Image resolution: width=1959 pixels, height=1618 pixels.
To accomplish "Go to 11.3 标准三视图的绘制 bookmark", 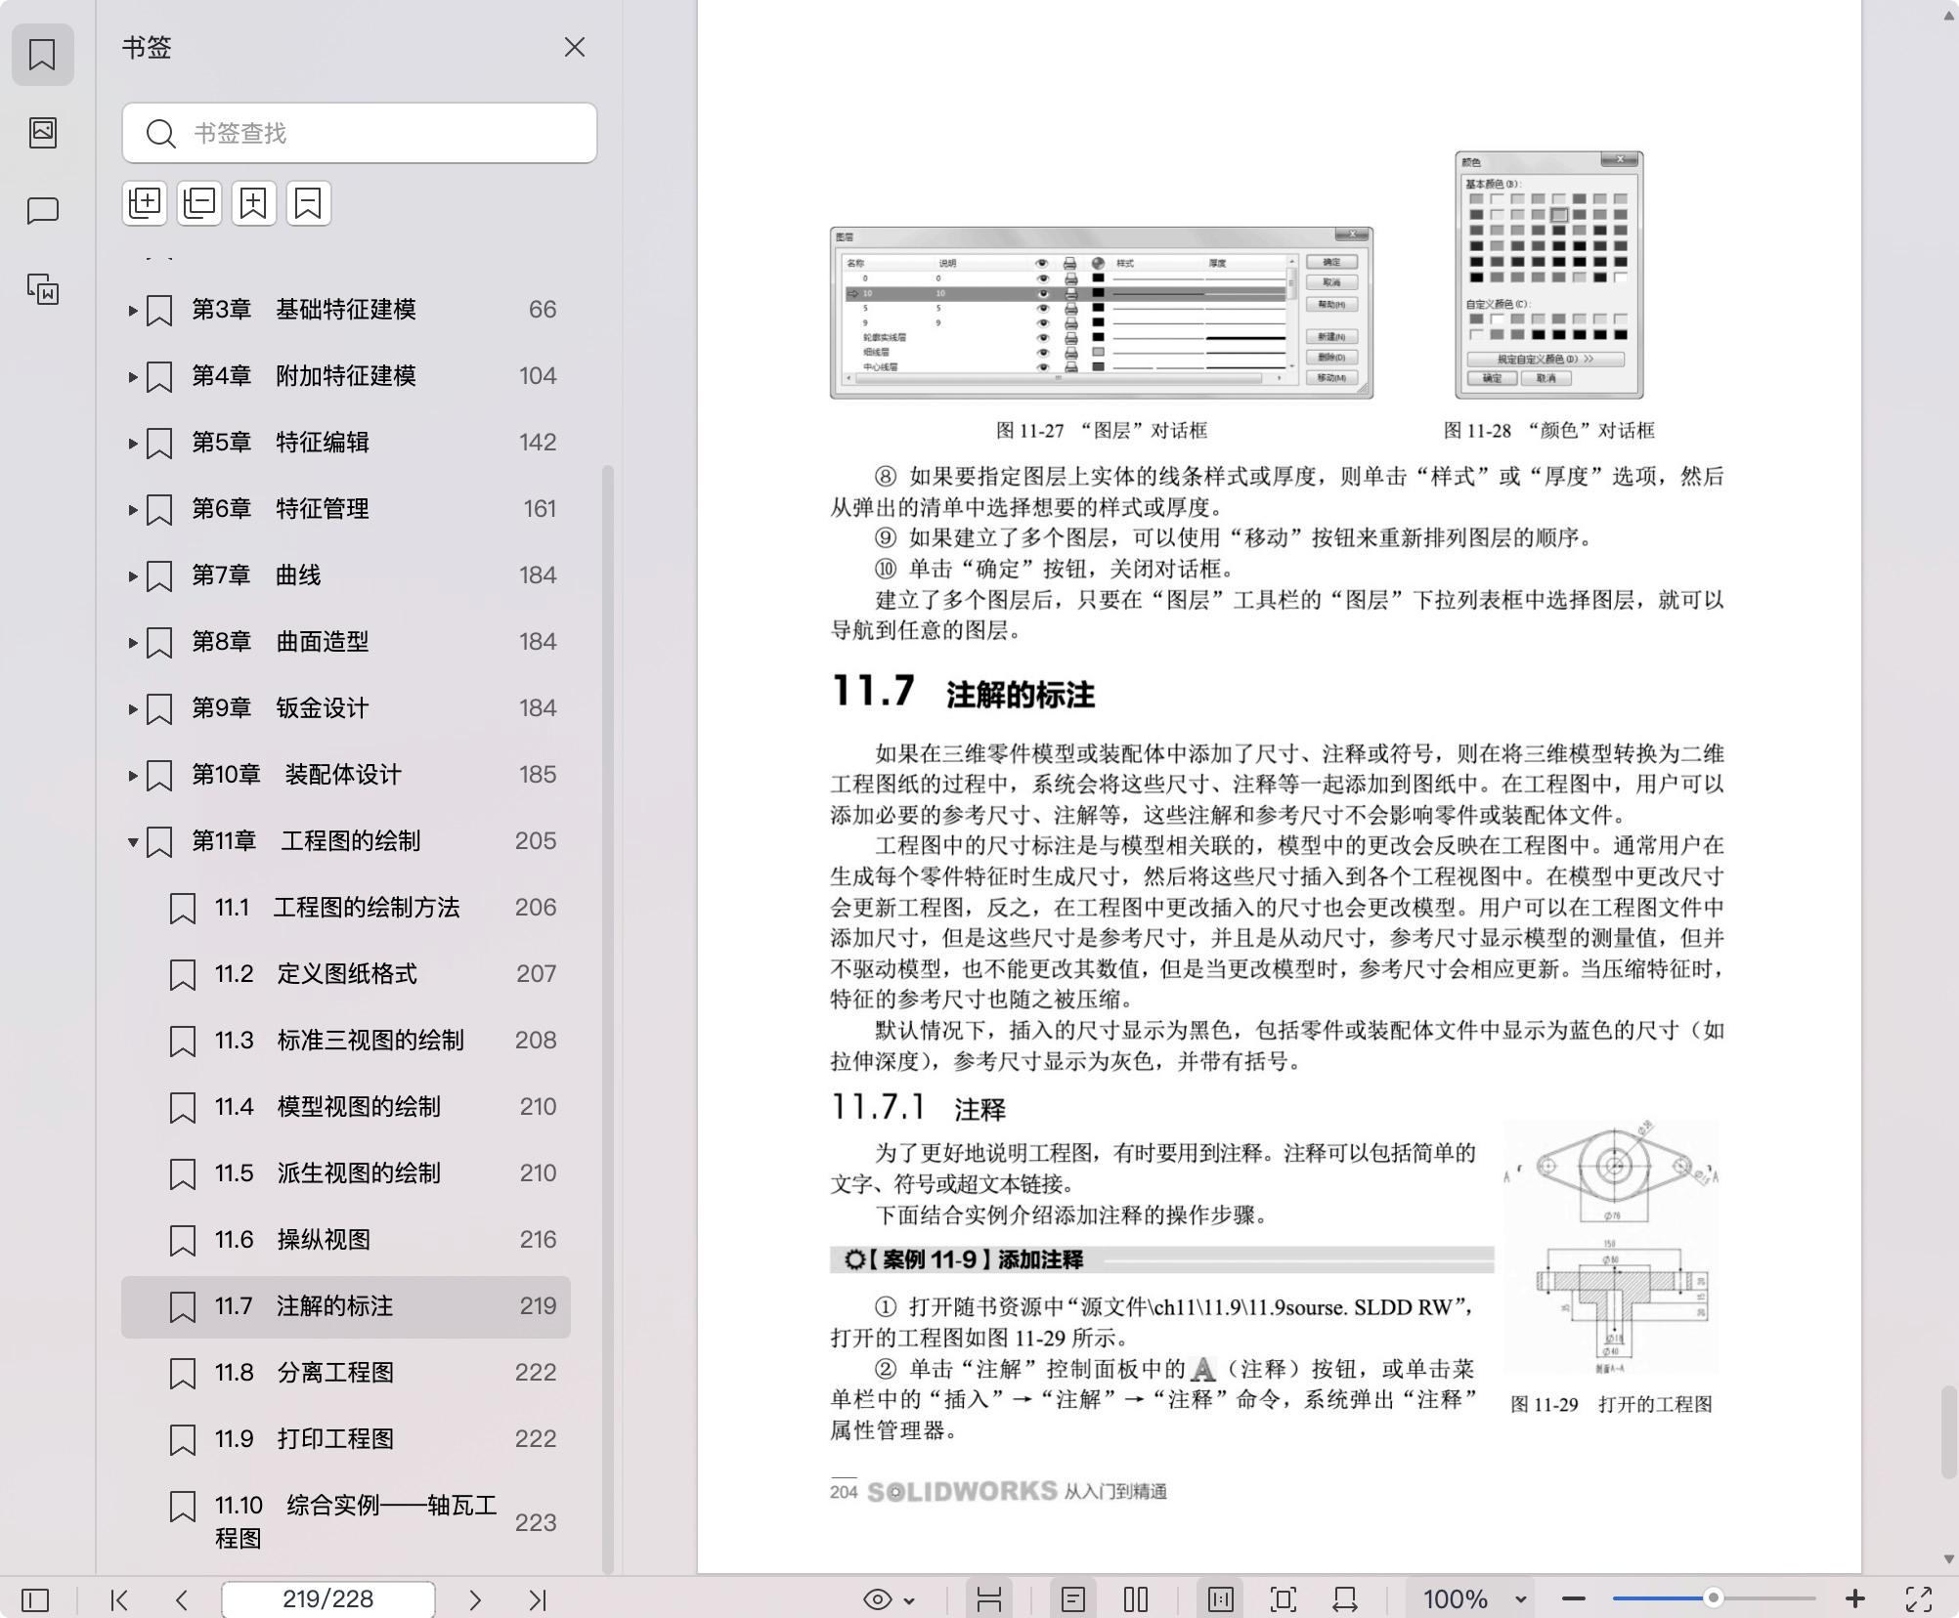I will [346, 1041].
